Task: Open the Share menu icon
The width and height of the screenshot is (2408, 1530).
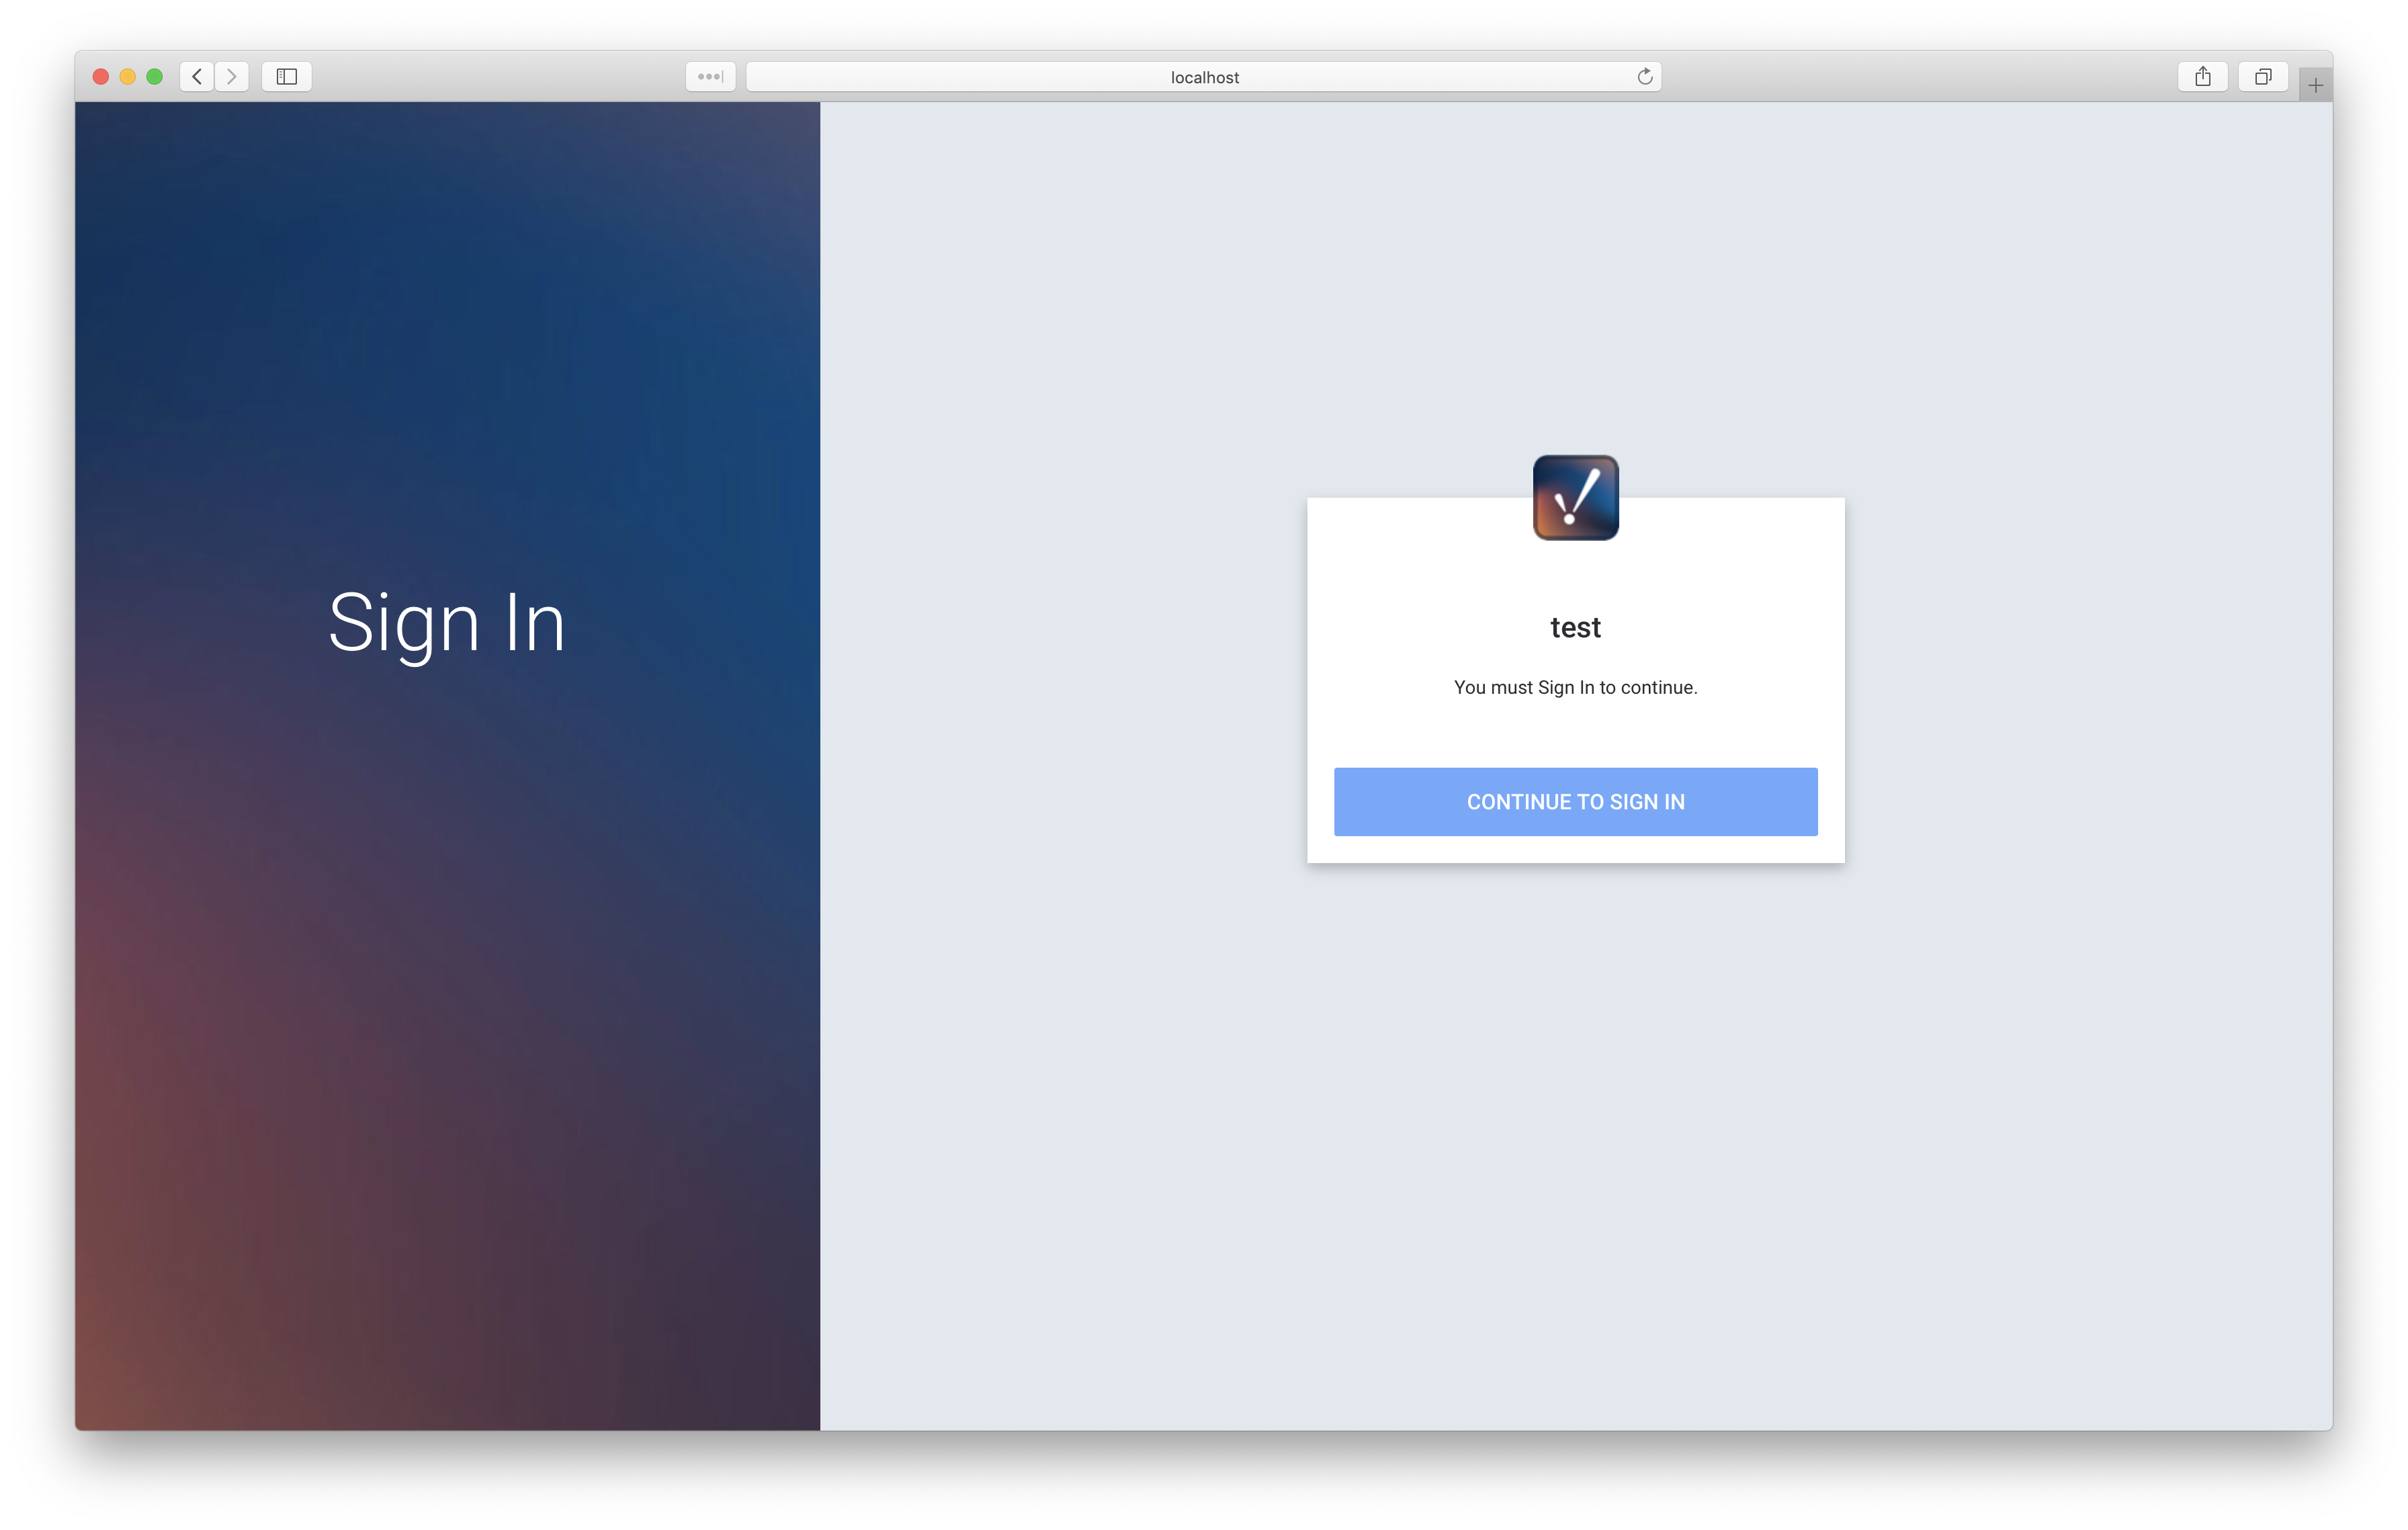Action: pyautogui.click(x=2202, y=77)
